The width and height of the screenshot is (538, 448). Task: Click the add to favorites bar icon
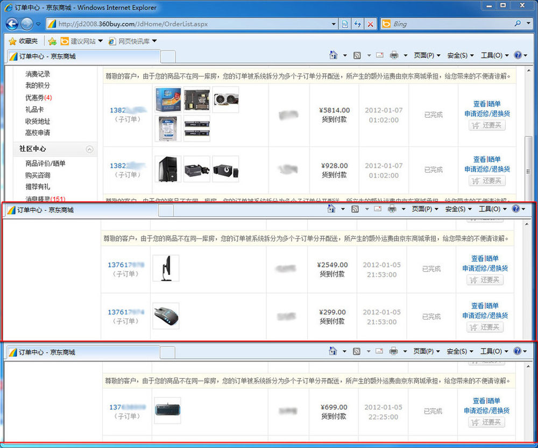[52, 41]
